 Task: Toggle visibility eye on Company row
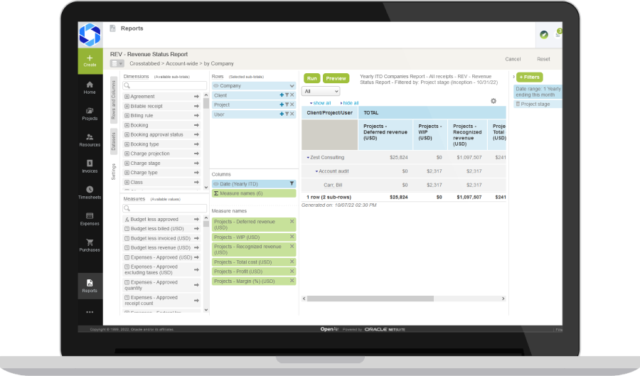(216, 85)
